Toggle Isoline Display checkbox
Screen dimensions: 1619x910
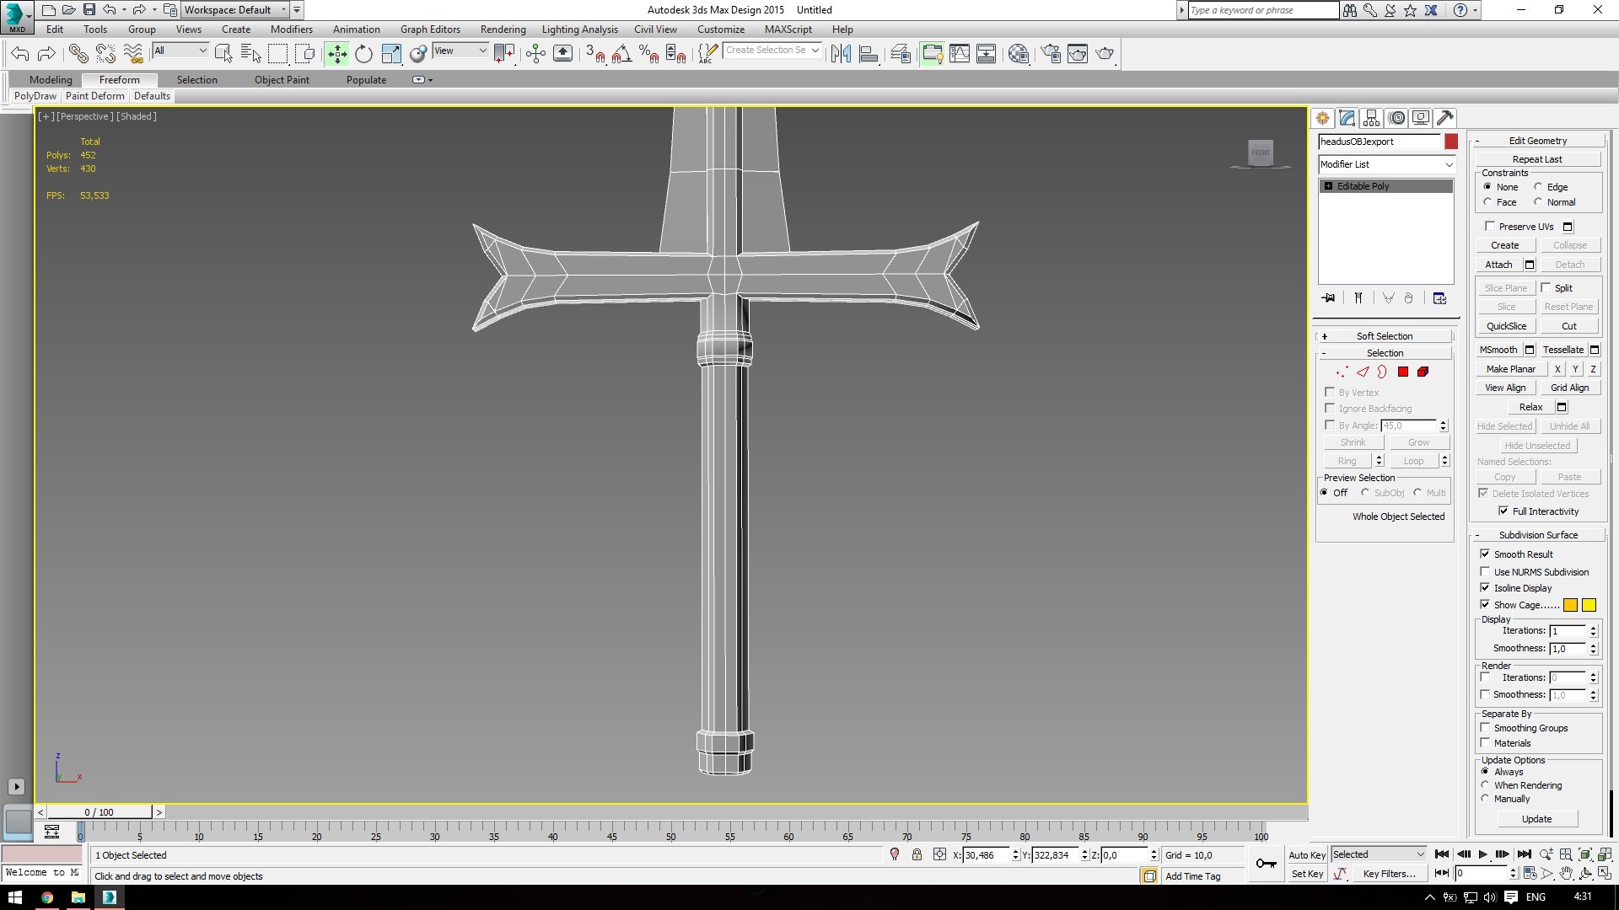1485,587
